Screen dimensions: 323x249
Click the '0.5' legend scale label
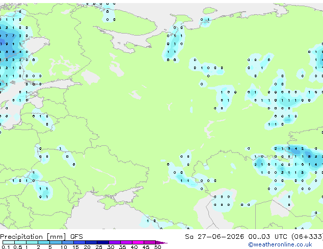(x=18, y=247)
